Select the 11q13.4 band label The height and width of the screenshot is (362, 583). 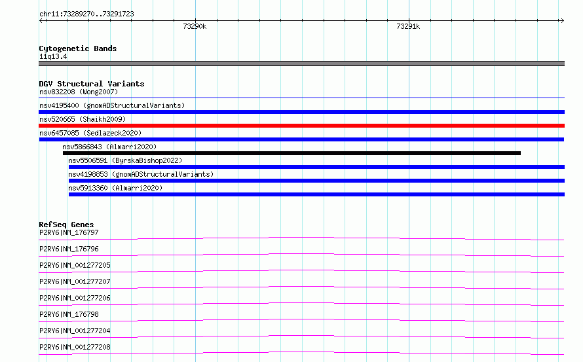(53, 56)
